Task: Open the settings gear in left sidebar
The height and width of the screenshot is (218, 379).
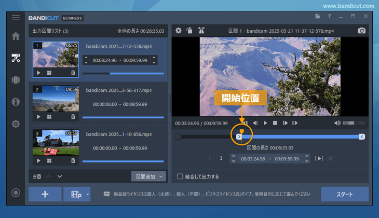Action: (16, 124)
